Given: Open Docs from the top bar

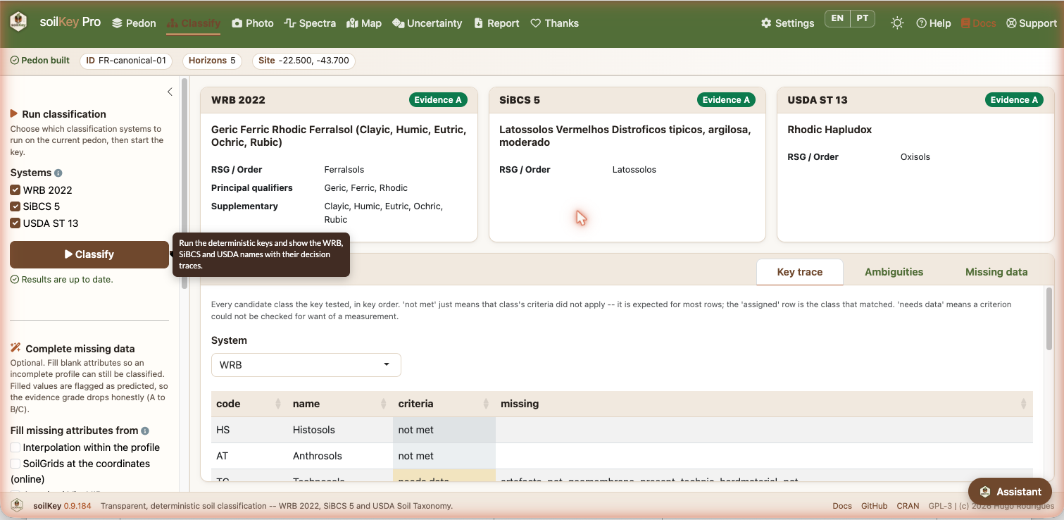Looking at the screenshot, I should (978, 23).
